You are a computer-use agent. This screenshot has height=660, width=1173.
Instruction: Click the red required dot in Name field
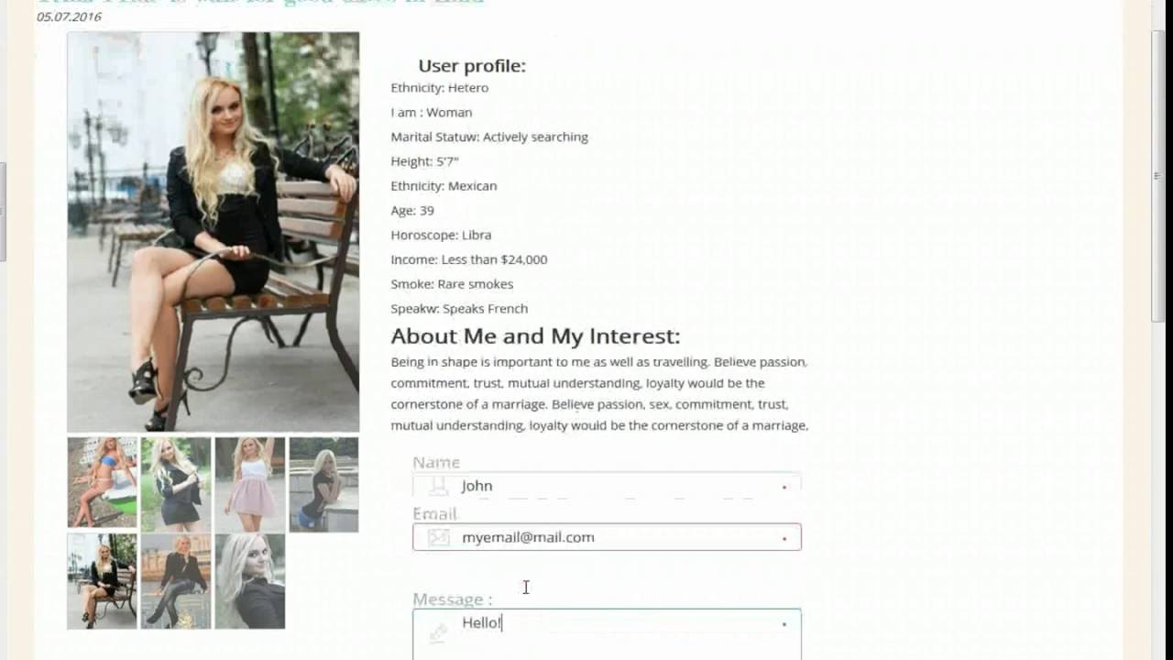click(784, 487)
